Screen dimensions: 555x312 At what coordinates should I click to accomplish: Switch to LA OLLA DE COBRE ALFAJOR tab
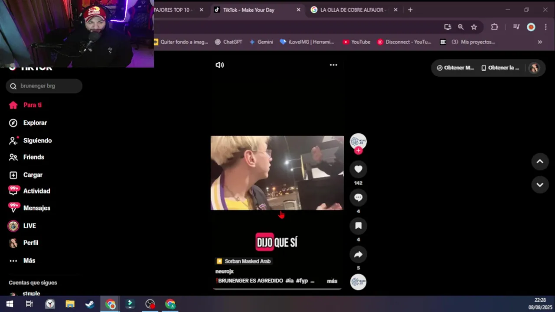click(x=353, y=10)
